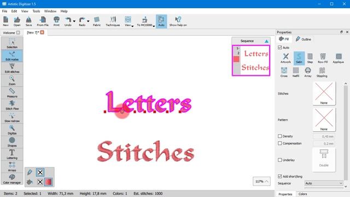The height and width of the screenshot is (197, 350).
Task: Open the zoom level 117% dropdown
Action: click(261, 181)
